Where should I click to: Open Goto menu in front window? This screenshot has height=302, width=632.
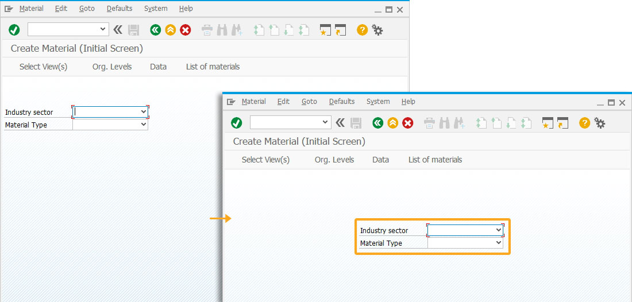[310, 102]
